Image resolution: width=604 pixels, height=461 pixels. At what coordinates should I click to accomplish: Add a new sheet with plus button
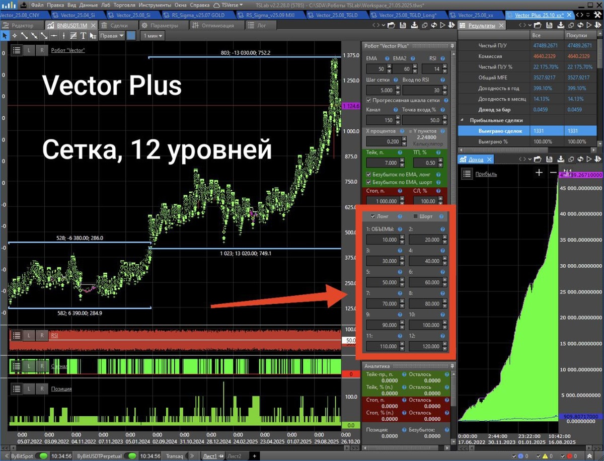(x=254, y=456)
